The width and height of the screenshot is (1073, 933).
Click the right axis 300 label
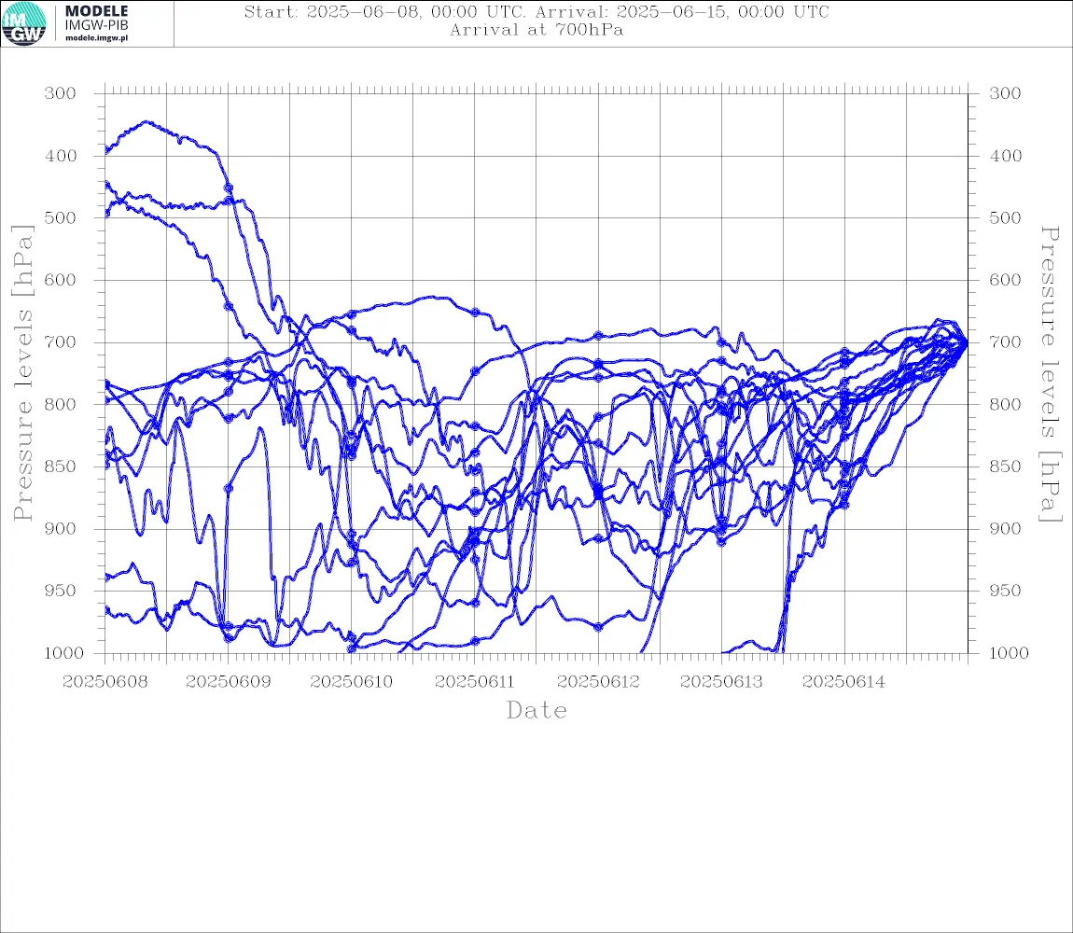pos(1005,94)
